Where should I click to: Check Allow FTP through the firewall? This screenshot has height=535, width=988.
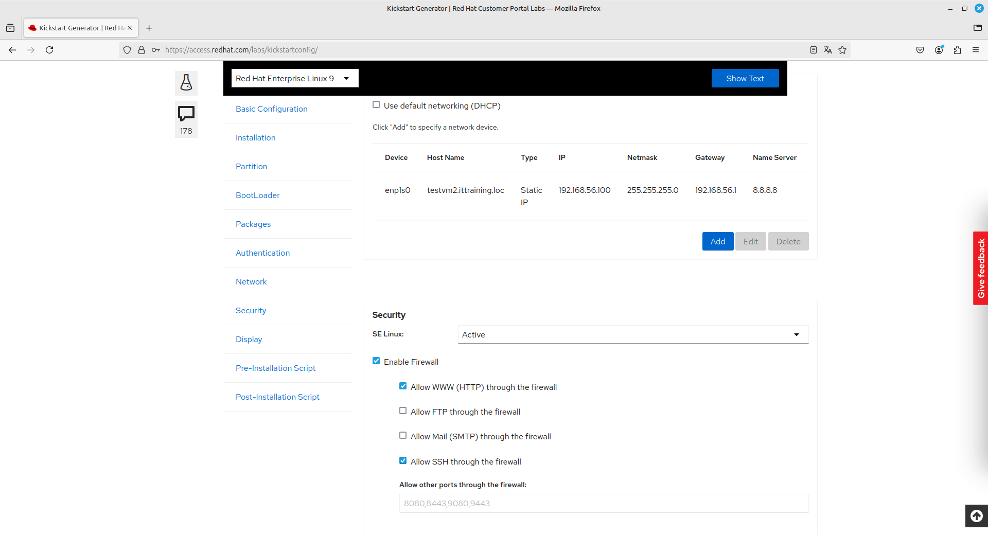tap(403, 411)
